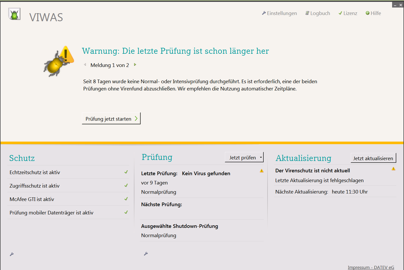Click the warning triangle beside Letzte Prüfung
Screen dimensions: 404x270
[x=262, y=171]
